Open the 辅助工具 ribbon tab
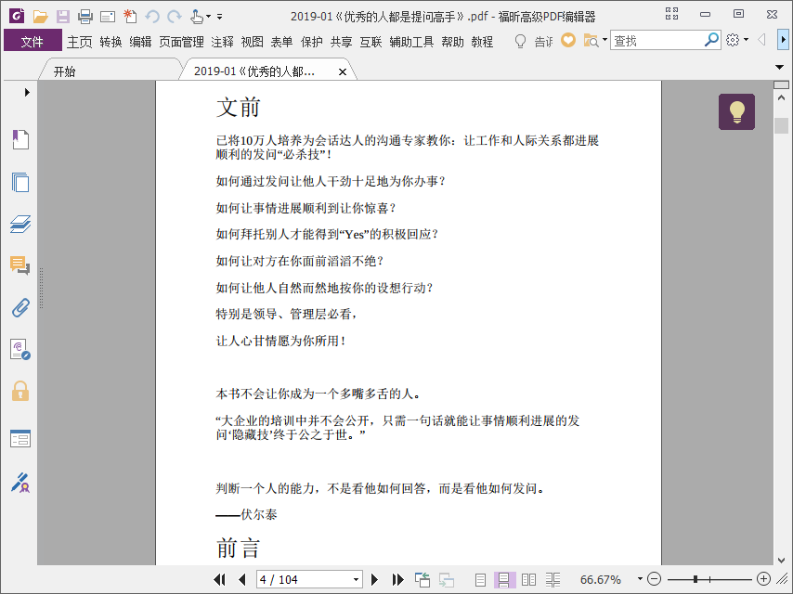The image size is (793, 594). coord(411,42)
